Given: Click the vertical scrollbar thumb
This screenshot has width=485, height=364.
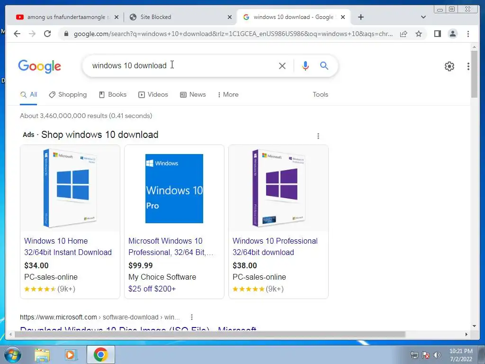Looking at the screenshot, I should pyautogui.click(x=474, y=74).
